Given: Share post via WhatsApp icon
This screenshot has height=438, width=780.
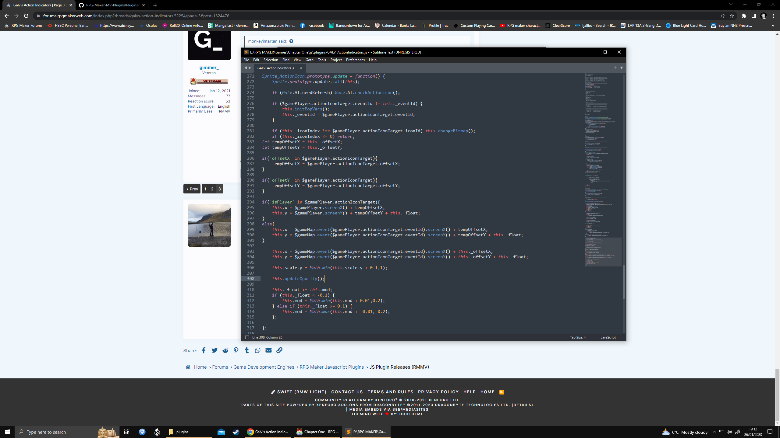Looking at the screenshot, I should tap(258, 350).
